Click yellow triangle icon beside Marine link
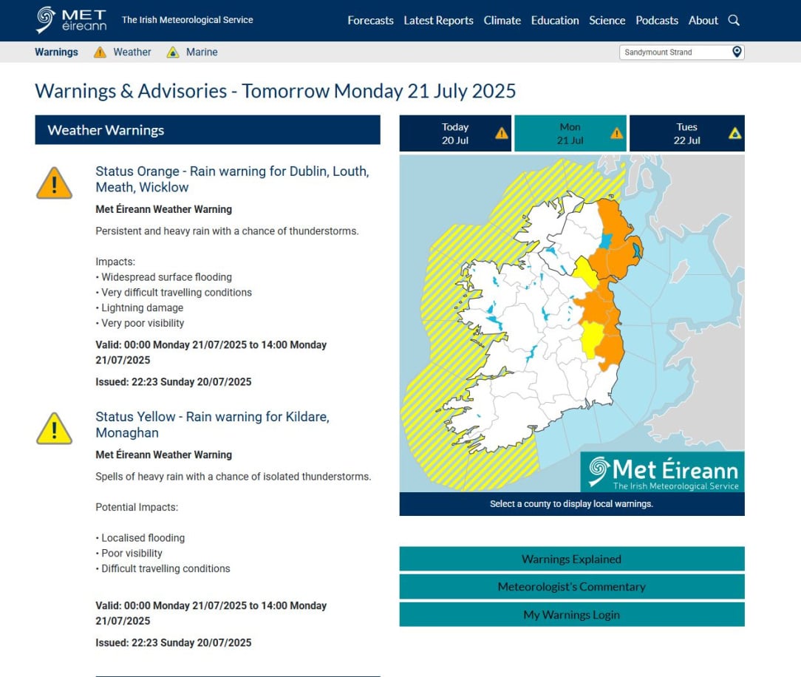The image size is (801, 677). pos(173,52)
